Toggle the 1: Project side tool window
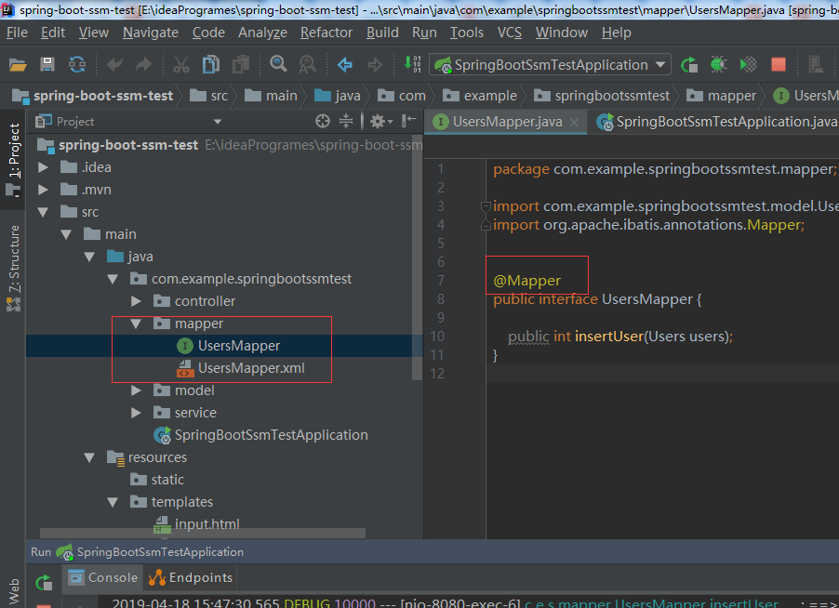Screen dimensions: 839x608 click(x=13, y=159)
